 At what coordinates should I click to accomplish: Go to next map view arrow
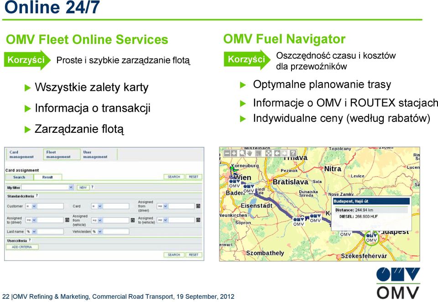pyautogui.click(x=284, y=153)
